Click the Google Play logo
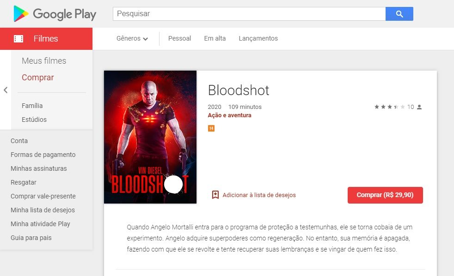454x276 pixels. tap(55, 14)
